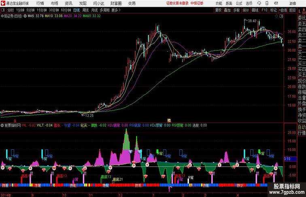Click MA10: 33.06 value label
The width and height of the screenshot is (306, 197).
tap(54, 16)
